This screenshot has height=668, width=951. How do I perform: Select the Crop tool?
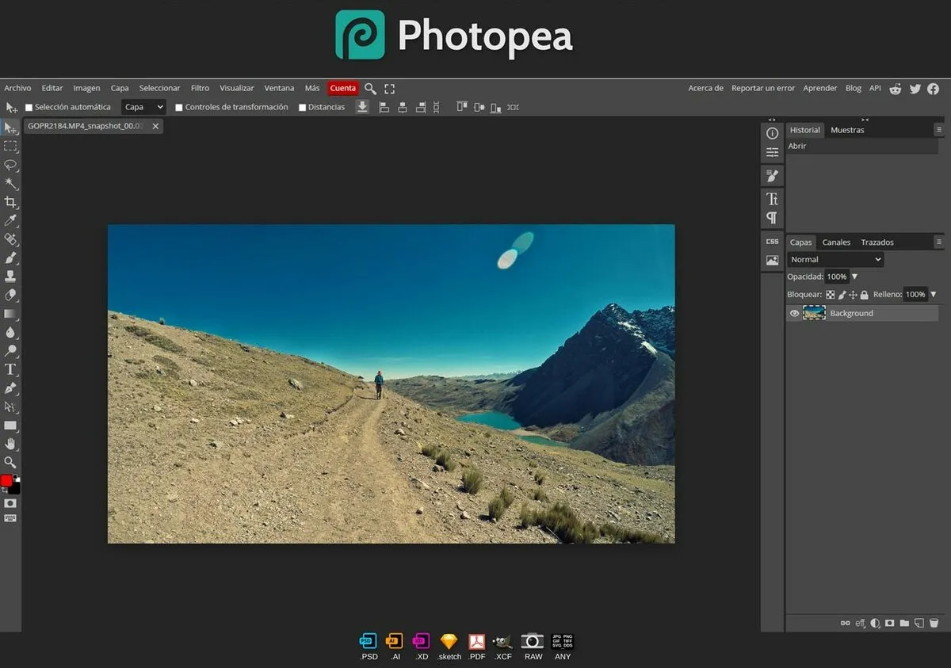pyautogui.click(x=10, y=202)
